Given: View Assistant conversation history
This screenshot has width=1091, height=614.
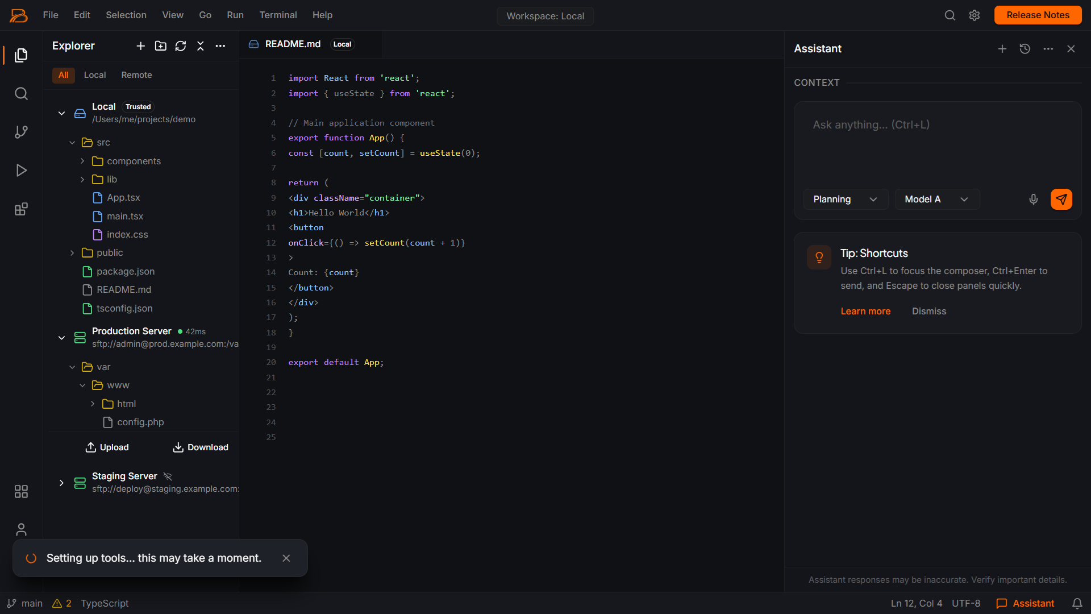Looking at the screenshot, I should [1025, 49].
